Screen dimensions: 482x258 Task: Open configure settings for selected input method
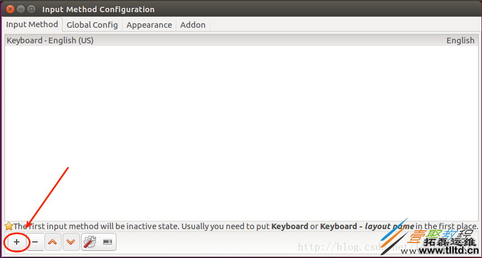[89, 242]
